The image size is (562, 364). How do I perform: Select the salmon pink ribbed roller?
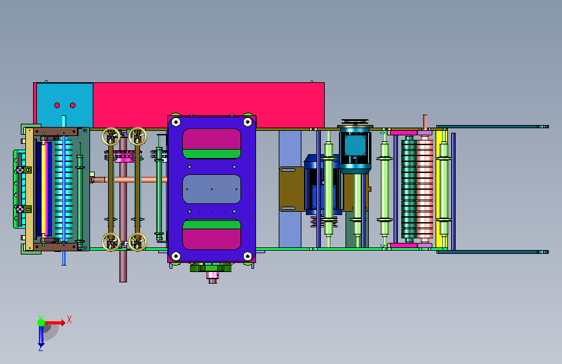pos(425,188)
